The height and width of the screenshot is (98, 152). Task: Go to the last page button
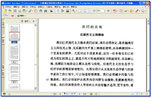pos(85,94)
